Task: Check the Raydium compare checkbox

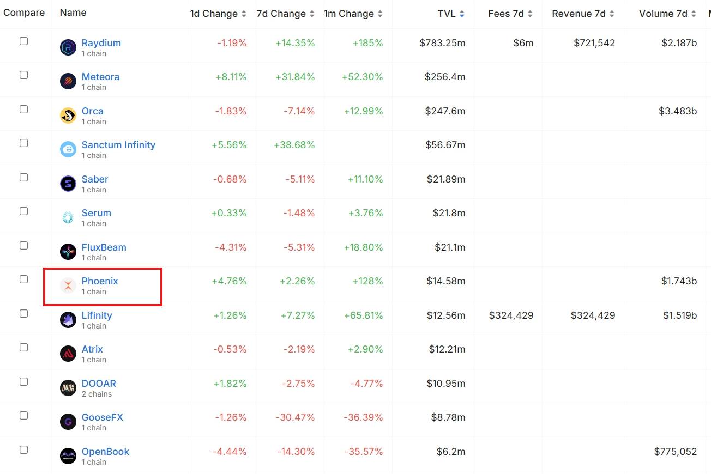Action: [x=23, y=41]
